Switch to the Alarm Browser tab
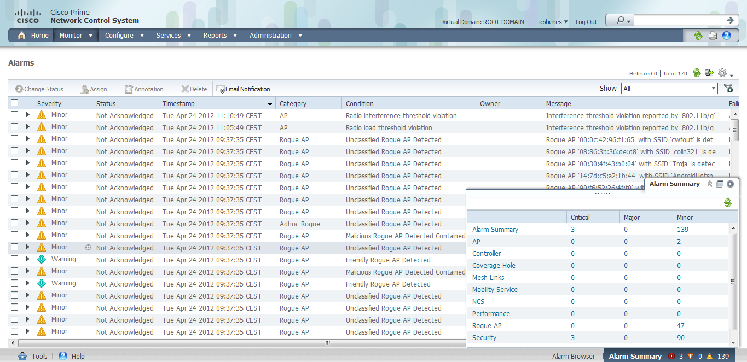Image resolution: width=747 pixels, height=362 pixels. [574, 356]
